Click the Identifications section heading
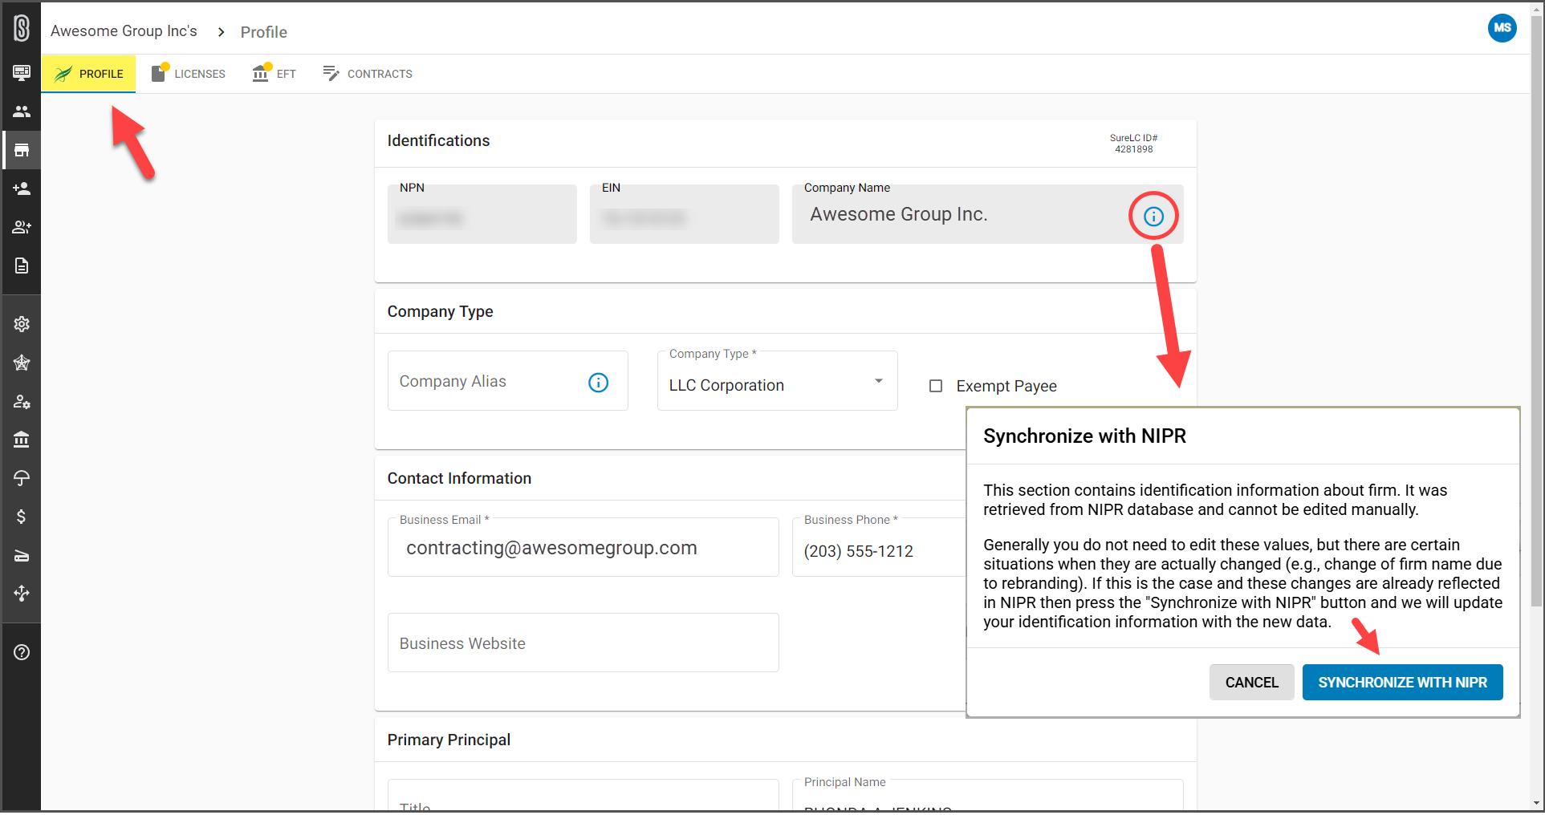 (438, 140)
